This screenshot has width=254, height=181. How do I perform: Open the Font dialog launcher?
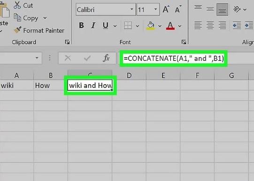[184, 42]
